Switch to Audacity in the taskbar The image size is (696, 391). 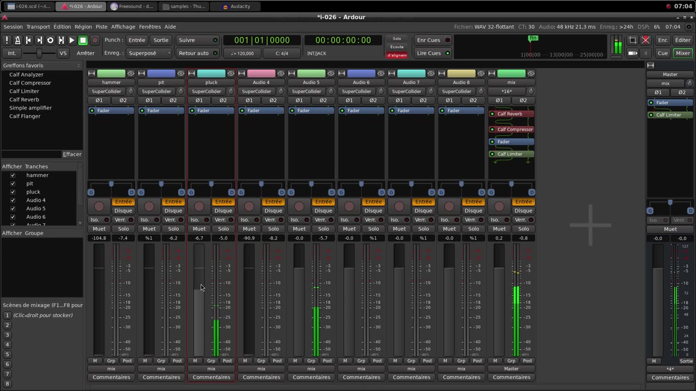coord(237,7)
